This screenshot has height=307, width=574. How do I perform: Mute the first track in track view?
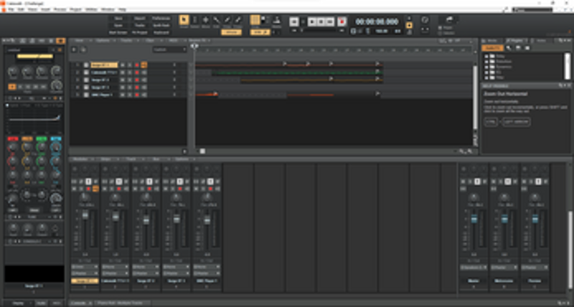tap(123, 65)
